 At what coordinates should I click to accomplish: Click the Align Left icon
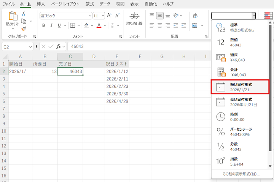coord(152,25)
